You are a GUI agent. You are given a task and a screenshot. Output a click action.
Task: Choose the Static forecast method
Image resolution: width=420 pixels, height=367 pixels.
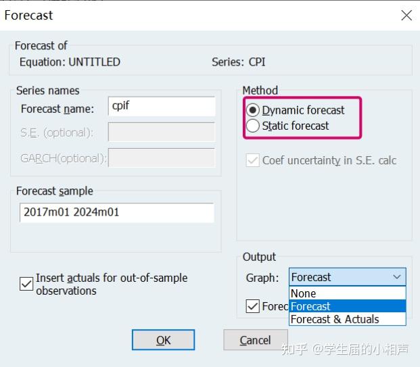253,126
